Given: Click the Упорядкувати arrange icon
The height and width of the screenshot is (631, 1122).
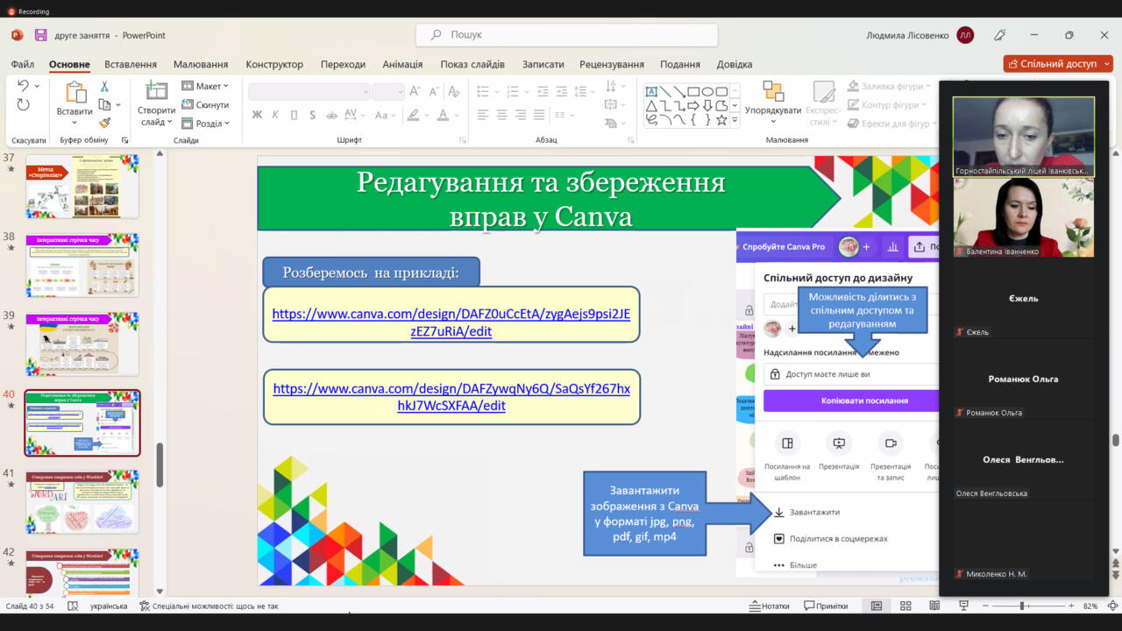Looking at the screenshot, I should coord(773,91).
